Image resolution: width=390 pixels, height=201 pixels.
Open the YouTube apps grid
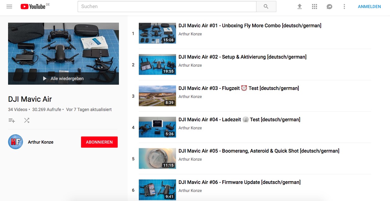(315, 7)
